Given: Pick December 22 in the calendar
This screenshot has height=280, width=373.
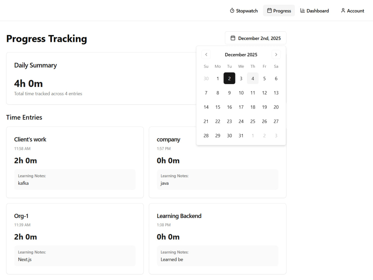Looking at the screenshot, I should tap(218, 121).
